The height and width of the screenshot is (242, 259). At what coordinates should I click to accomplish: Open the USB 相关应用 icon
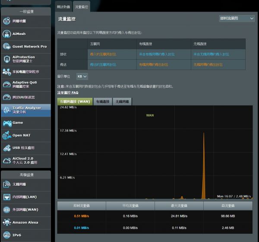tap(6, 148)
